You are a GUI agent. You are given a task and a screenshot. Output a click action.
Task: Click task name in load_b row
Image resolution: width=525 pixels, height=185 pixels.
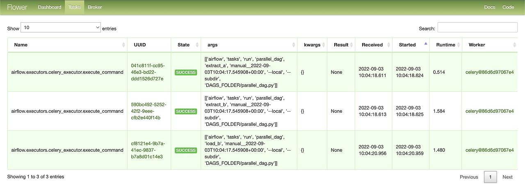[x=67, y=150]
